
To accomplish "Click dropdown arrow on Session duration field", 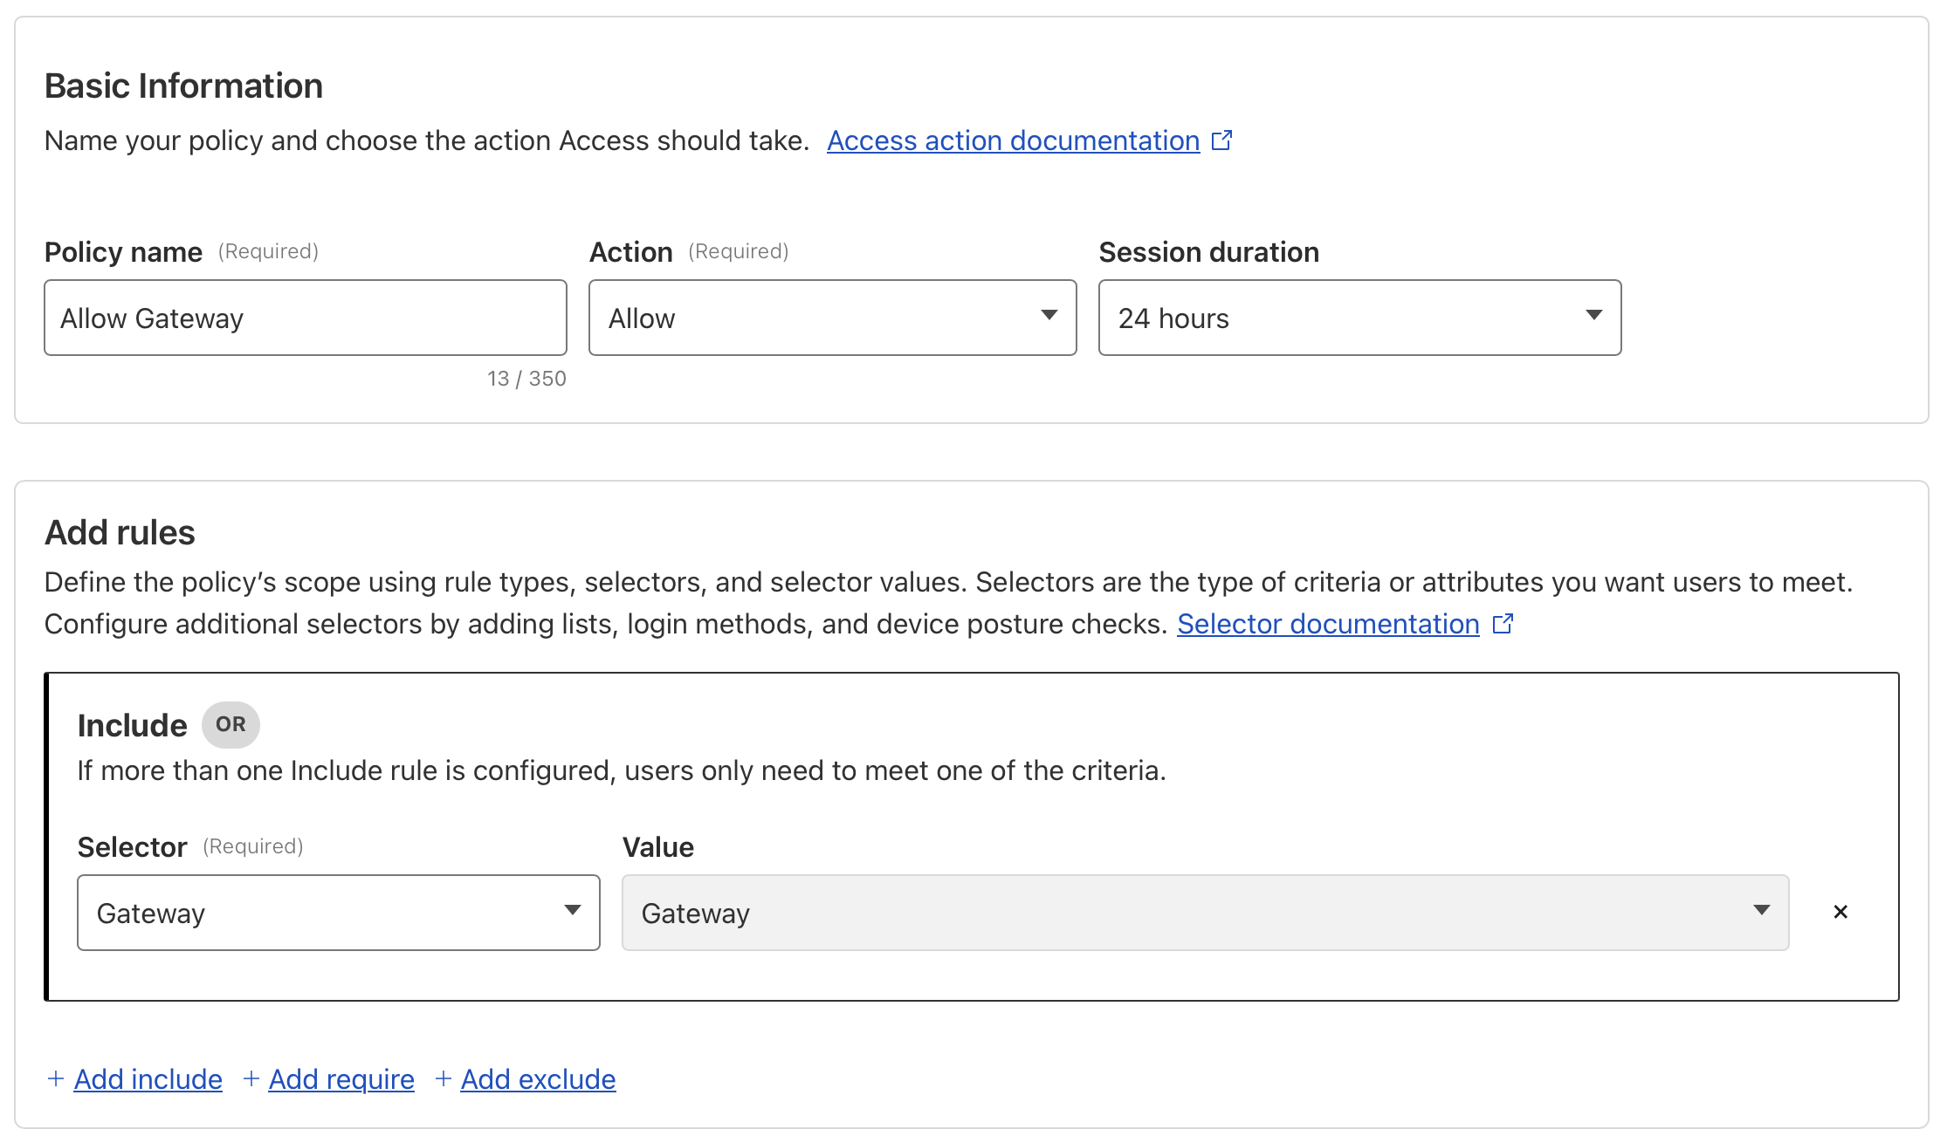I will coord(1594,318).
